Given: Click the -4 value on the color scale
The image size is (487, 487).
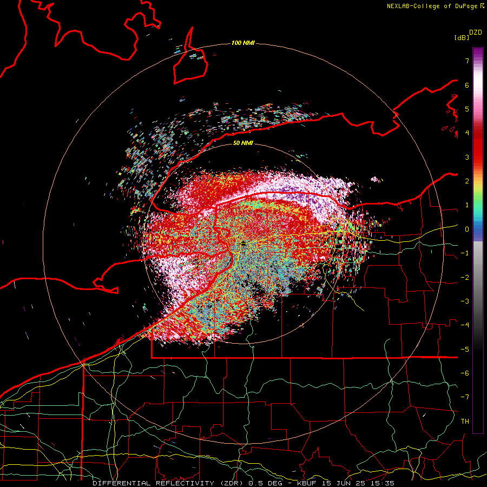Looking at the screenshot, I should [465, 325].
